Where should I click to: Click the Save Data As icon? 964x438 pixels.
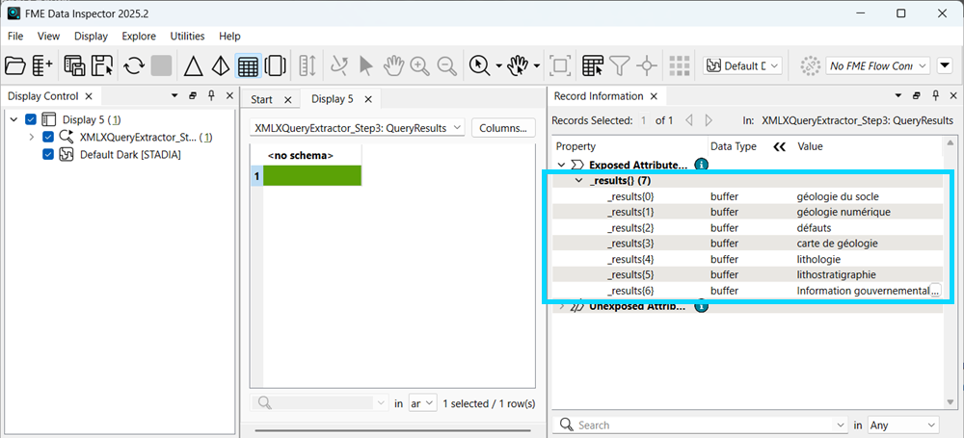click(x=75, y=65)
